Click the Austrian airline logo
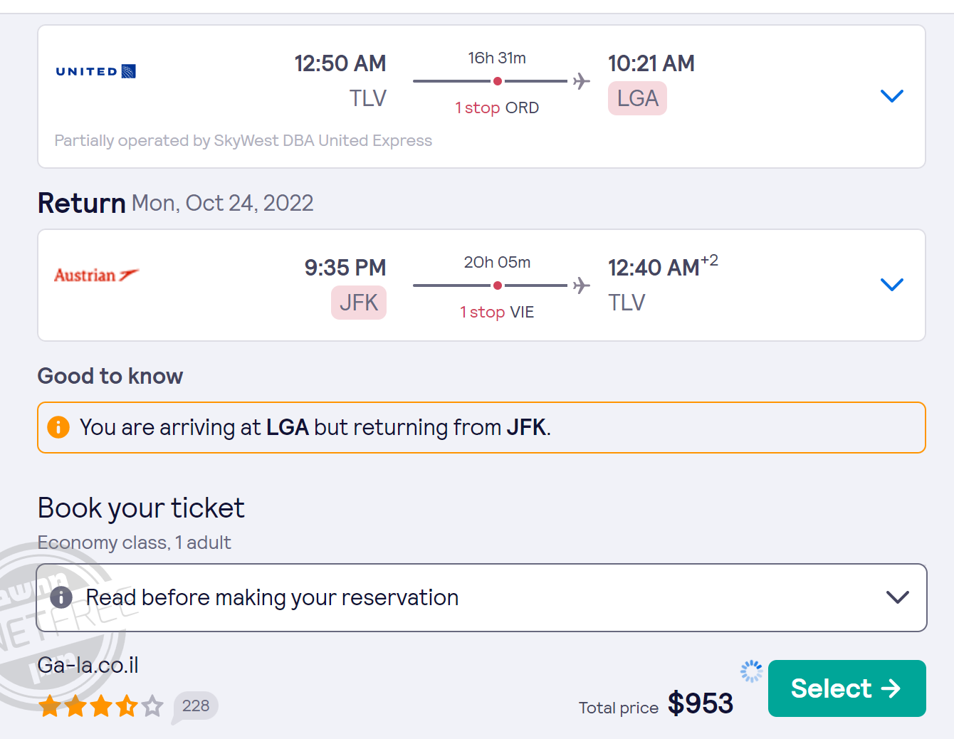The image size is (954, 739). (x=96, y=276)
